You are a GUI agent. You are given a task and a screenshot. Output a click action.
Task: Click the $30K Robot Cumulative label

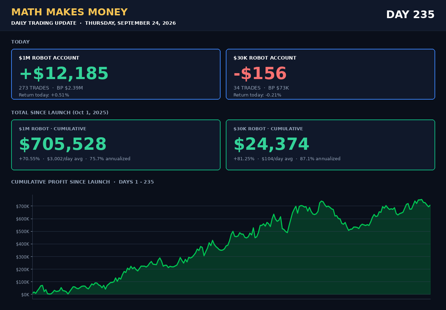click(268, 129)
